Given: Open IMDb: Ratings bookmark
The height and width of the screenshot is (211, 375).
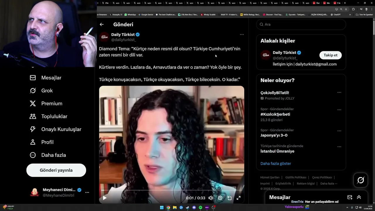Looking at the screenshot, I should 250,14.
